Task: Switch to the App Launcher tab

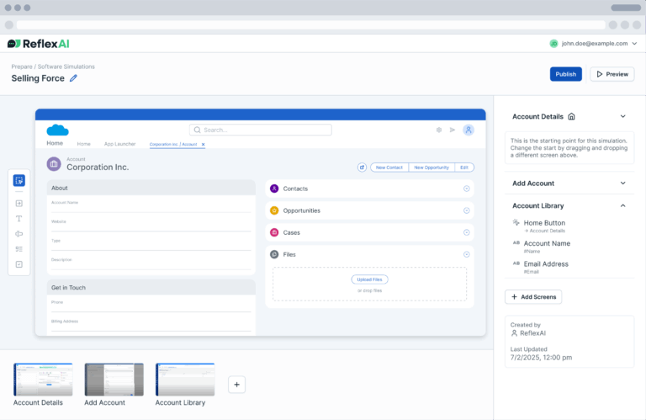Action: coord(119,144)
